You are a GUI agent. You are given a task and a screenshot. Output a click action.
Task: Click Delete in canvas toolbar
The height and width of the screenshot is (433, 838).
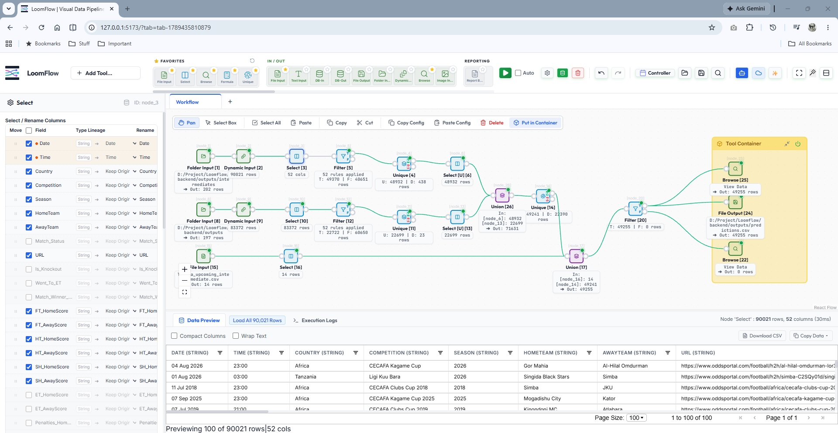pos(492,123)
